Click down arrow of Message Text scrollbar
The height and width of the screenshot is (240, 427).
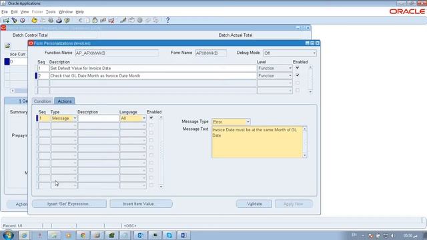point(305,155)
